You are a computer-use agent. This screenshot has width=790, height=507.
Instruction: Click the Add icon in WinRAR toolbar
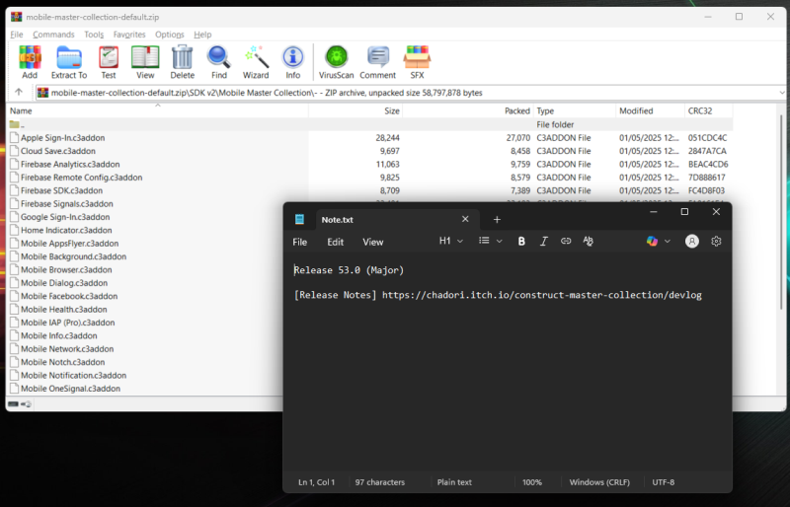[x=30, y=62]
